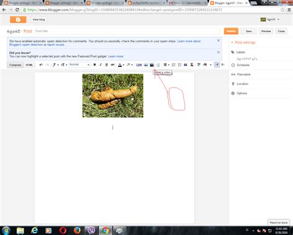Toggle underline formatting
The width and height of the screenshot is (293, 235).
point(106,64)
